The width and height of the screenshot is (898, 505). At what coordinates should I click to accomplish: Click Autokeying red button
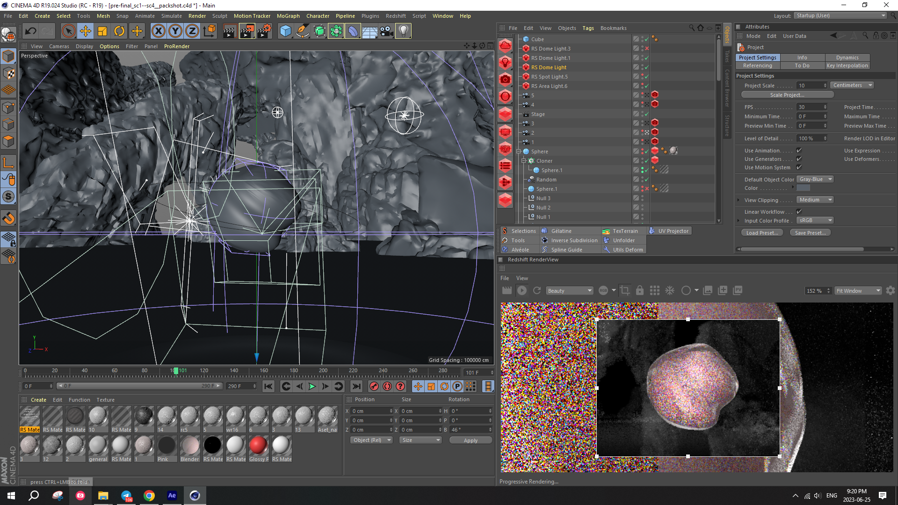point(387,386)
